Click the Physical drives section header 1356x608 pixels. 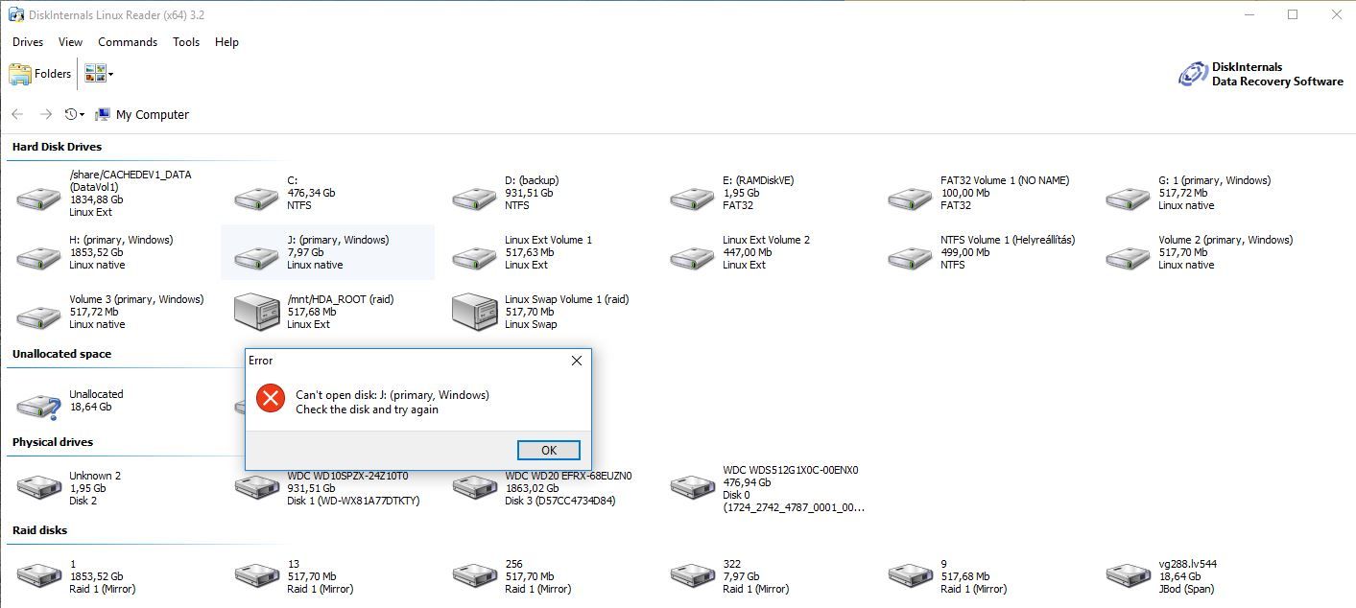click(x=53, y=442)
